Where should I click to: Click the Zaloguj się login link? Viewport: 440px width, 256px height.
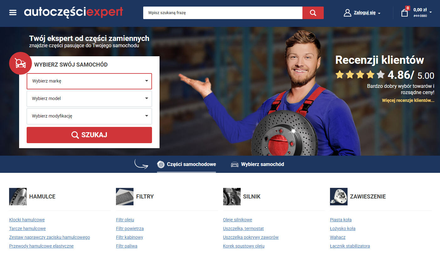coord(364,13)
